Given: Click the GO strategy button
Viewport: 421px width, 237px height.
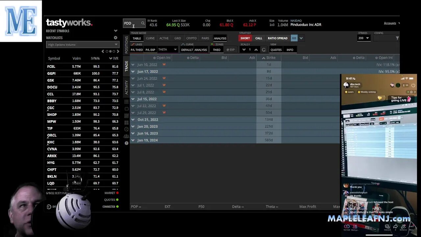Looking at the screenshot, I should (294, 38).
